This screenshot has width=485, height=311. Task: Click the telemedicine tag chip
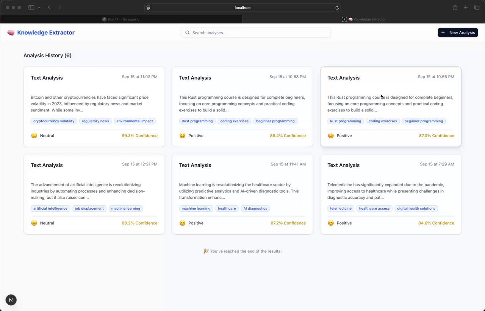coord(341,209)
